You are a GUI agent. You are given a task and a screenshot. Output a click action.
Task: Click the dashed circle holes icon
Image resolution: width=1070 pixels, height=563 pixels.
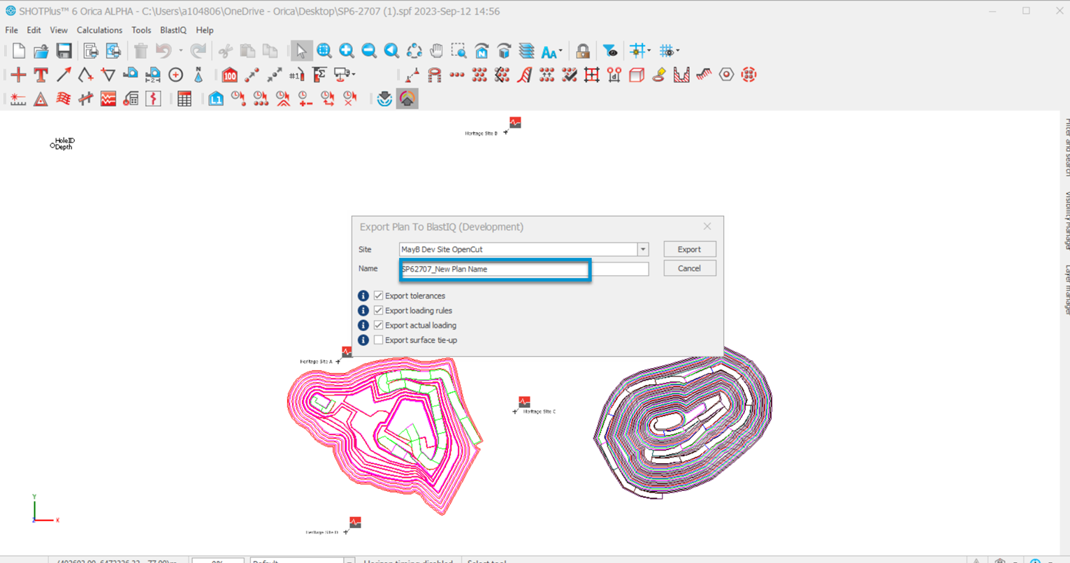(x=749, y=75)
